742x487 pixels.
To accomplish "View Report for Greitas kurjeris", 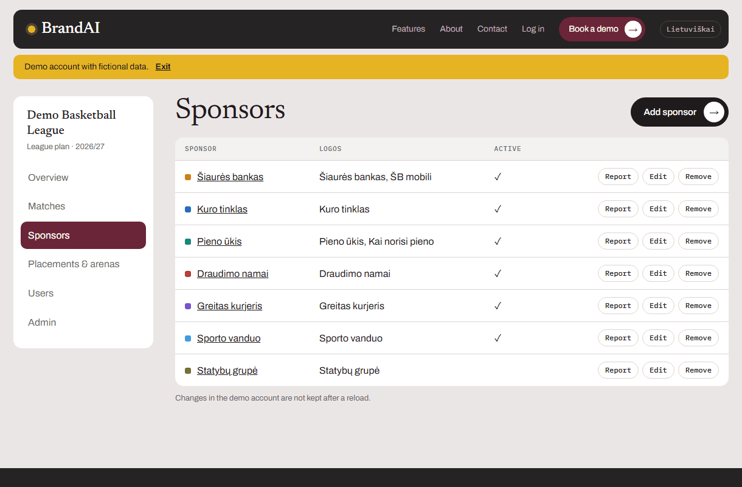I will [x=618, y=306].
